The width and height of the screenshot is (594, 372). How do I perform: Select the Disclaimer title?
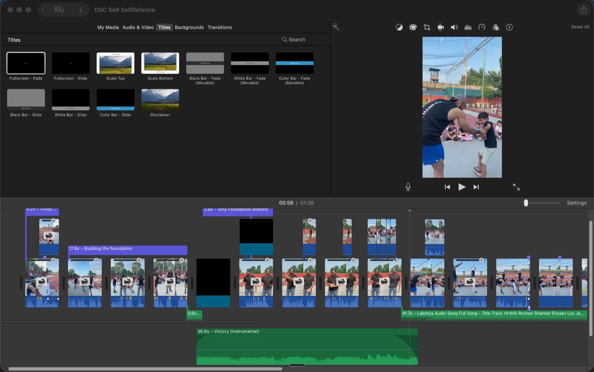point(160,103)
